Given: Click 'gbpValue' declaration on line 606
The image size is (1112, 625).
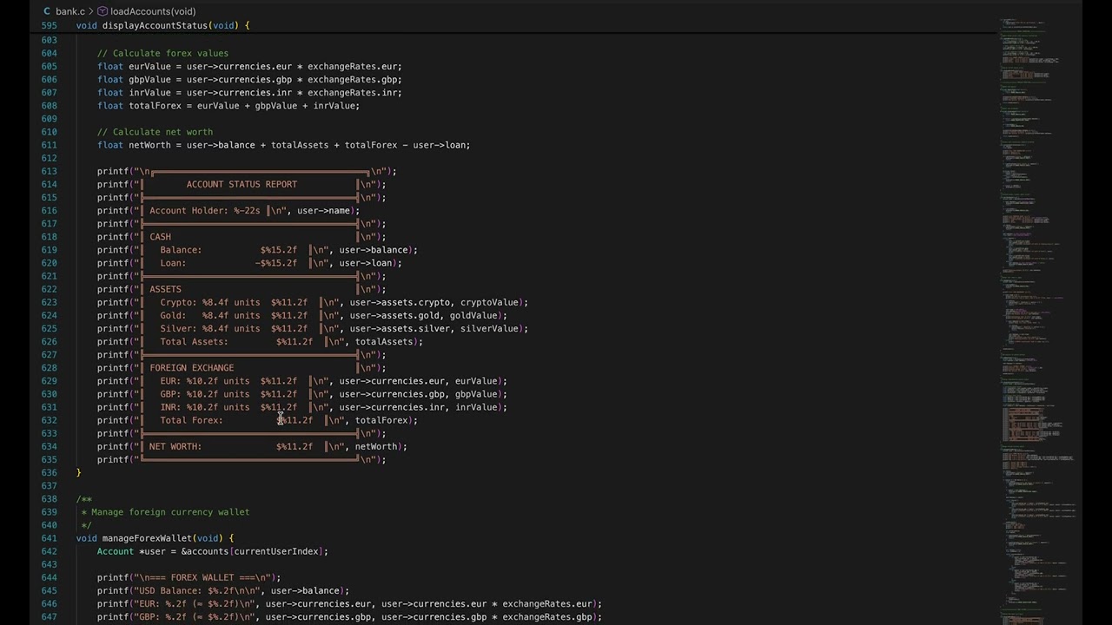Looking at the screenshot, I should (x=149, y=79).
